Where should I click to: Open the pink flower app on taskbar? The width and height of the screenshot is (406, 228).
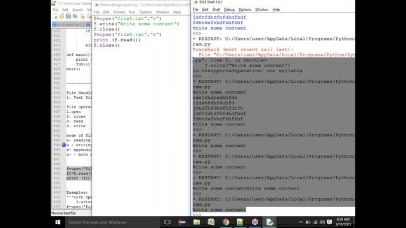pos(255,222)
